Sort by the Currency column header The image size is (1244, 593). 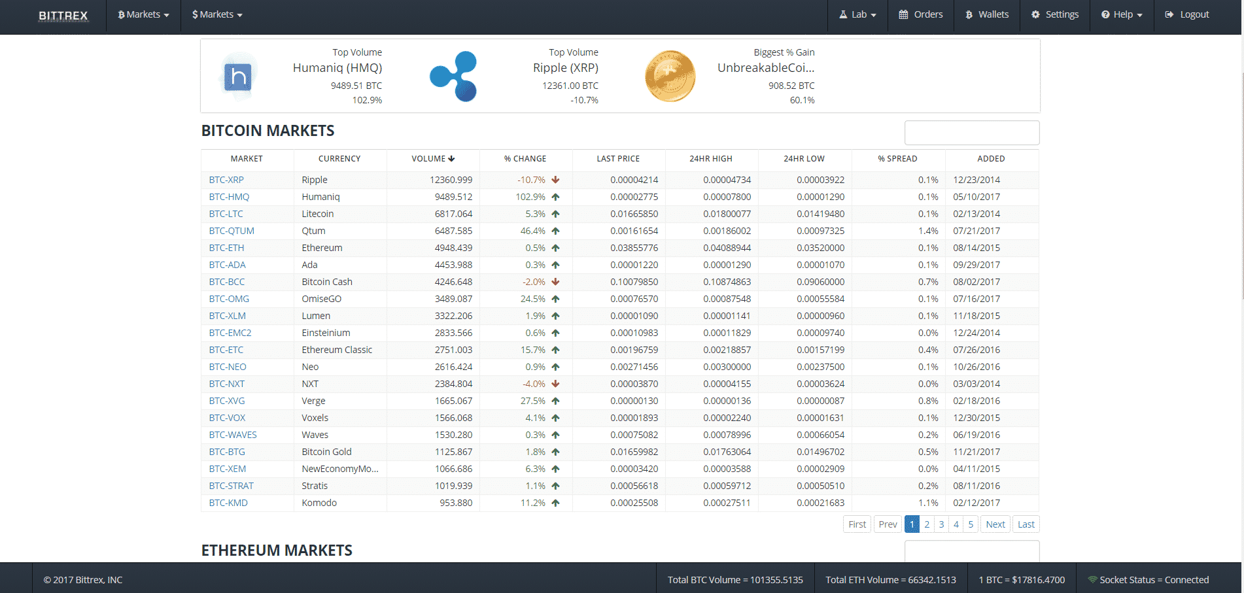point(339,159)
